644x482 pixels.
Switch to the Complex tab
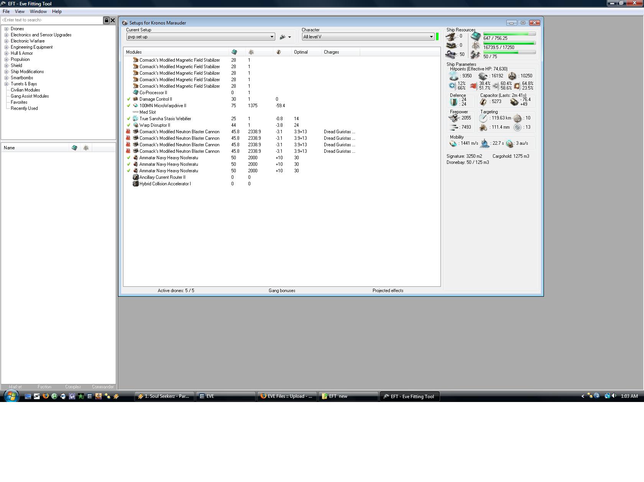point(73,387)
